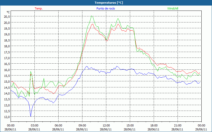Click the 17,5 y-axis value
Screen dimensions: 212x132
(x=7, y=52)
